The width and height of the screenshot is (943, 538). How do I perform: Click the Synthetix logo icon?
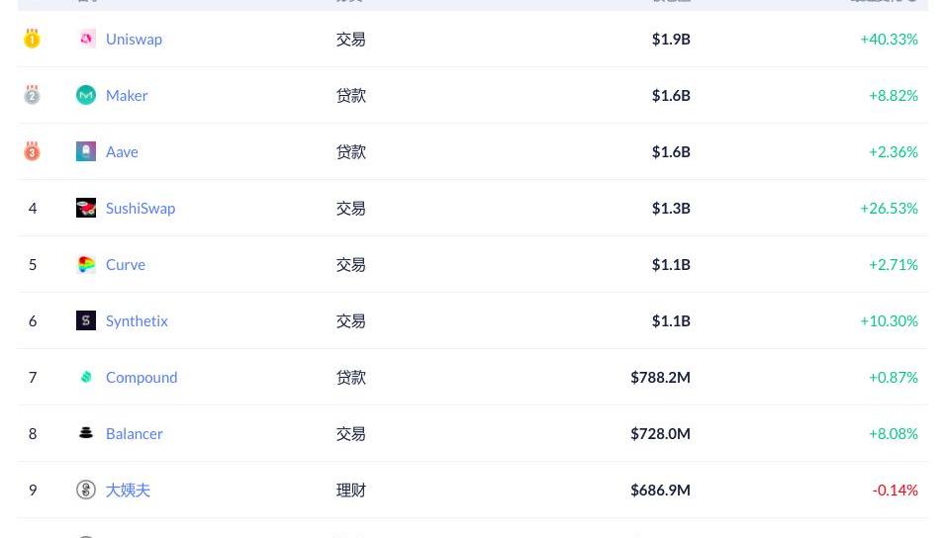[x=86, y=320]
